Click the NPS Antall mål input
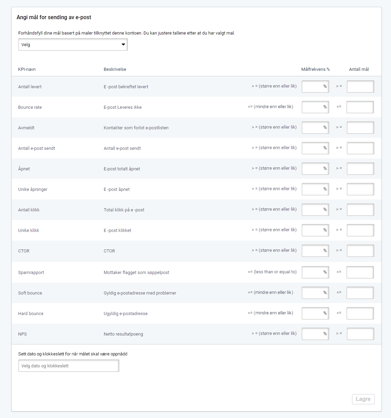 tap(360, 334)
